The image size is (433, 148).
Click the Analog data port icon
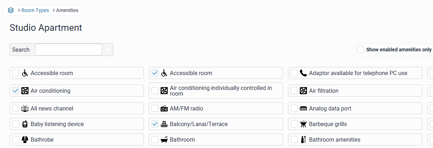[x=303, y=109]
